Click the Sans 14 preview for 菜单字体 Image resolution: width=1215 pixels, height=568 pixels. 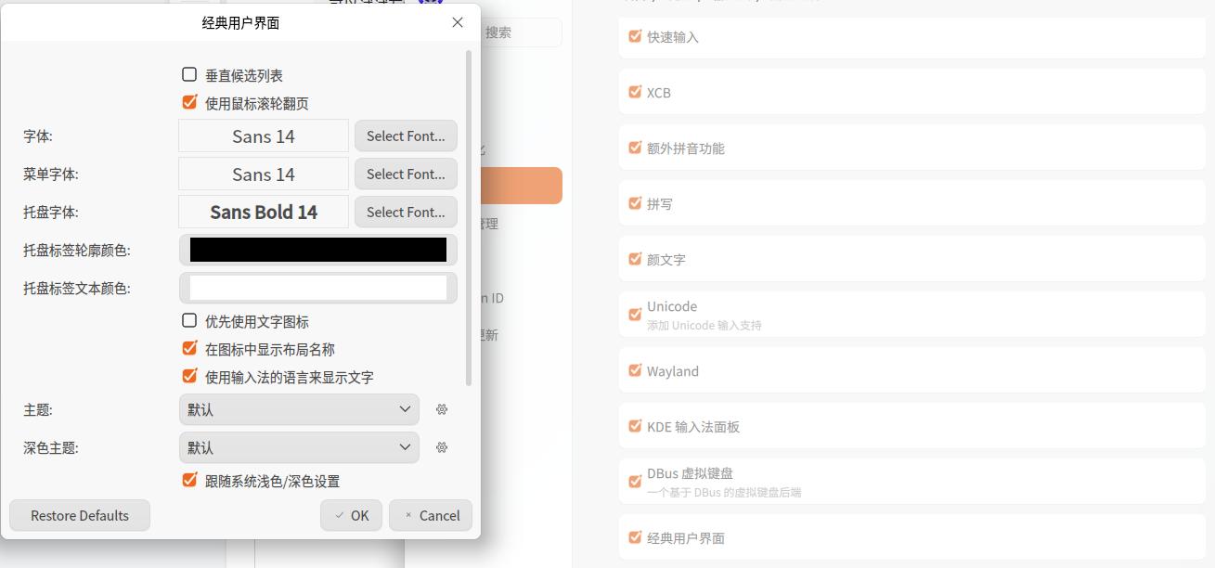(x=264, y=174)
